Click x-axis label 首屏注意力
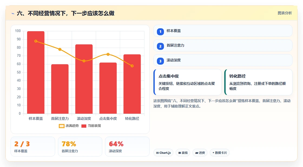This screenshot has width=303, height=167. pos(60,119)
